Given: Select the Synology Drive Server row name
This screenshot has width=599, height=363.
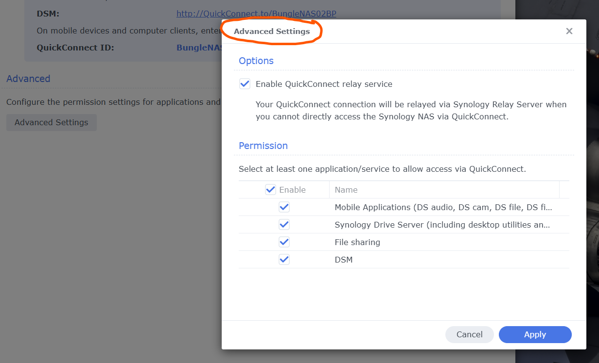Looking at the screenshot, I should [442, 225].
